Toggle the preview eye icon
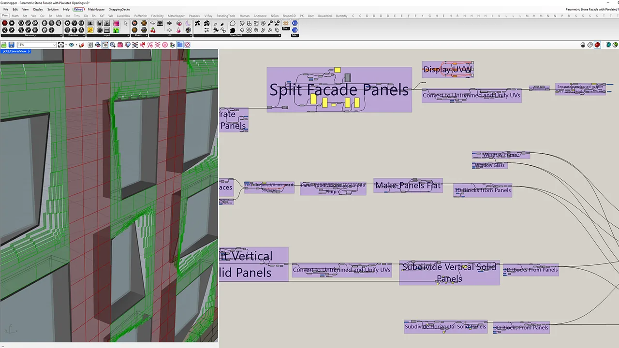619x348 pixels. tap(72, 45)
